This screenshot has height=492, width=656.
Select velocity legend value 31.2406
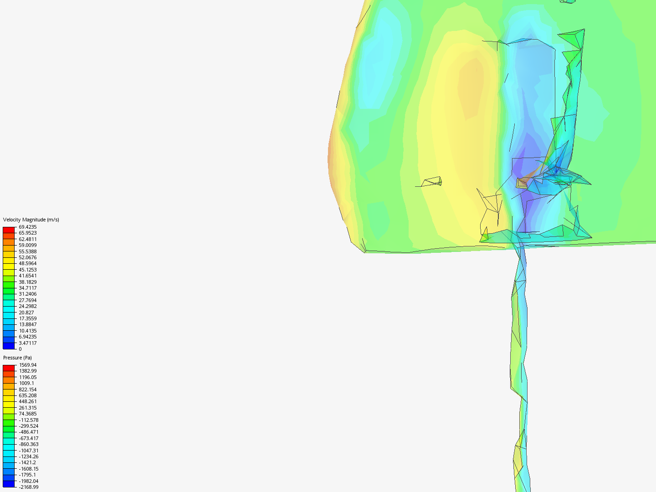pos(28,294)
